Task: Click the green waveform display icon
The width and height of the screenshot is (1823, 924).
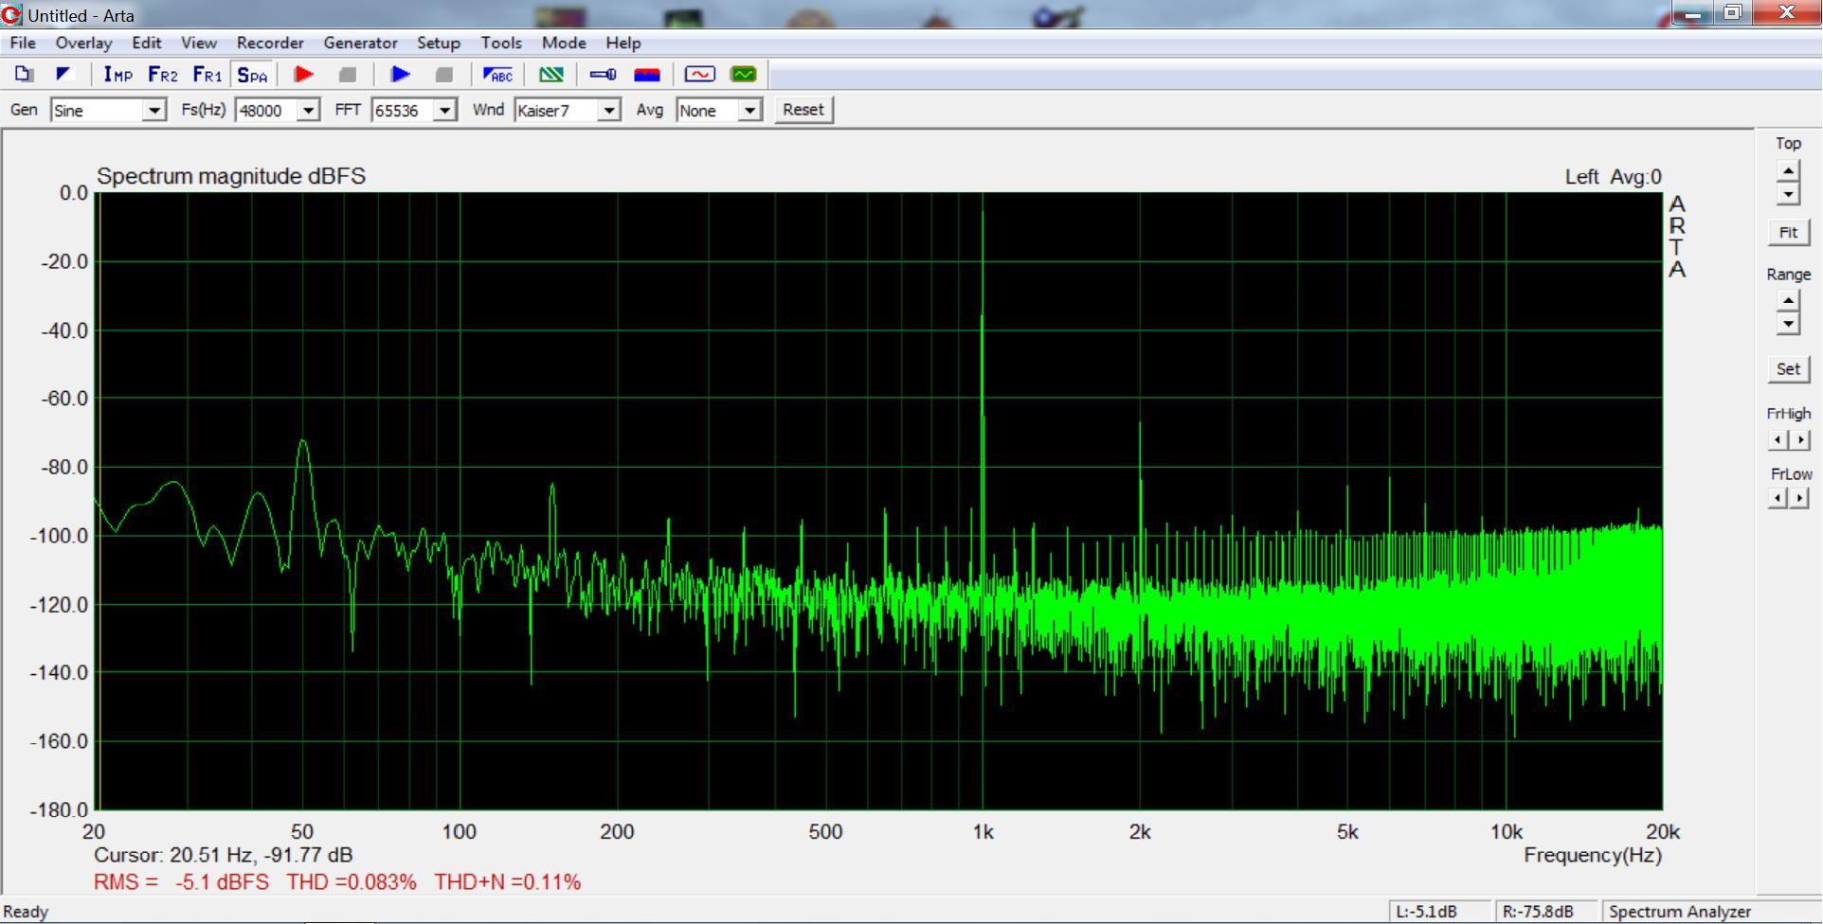Action: (744, 74)
